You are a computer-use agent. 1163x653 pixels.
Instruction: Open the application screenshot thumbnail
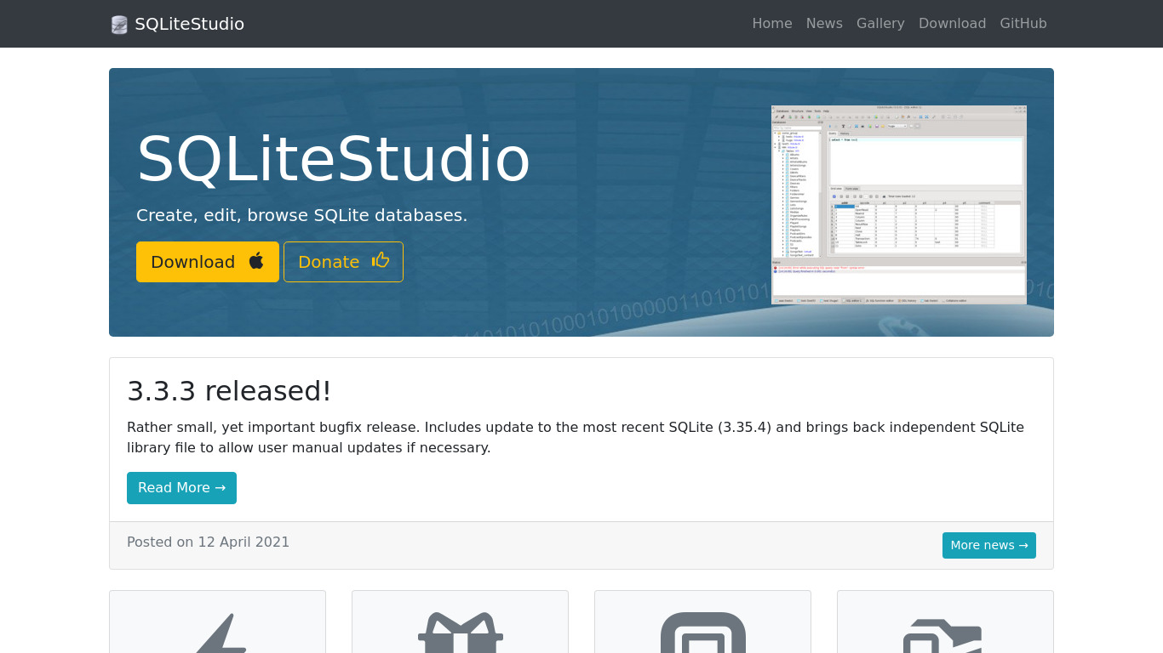[x=899, y=205]
